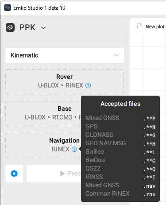166x205 pixels.
Task: Click the PPK mode icon
Action: click(10, 27)
